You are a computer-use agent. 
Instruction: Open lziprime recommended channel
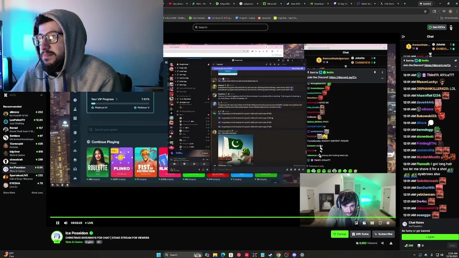point(23,153)
